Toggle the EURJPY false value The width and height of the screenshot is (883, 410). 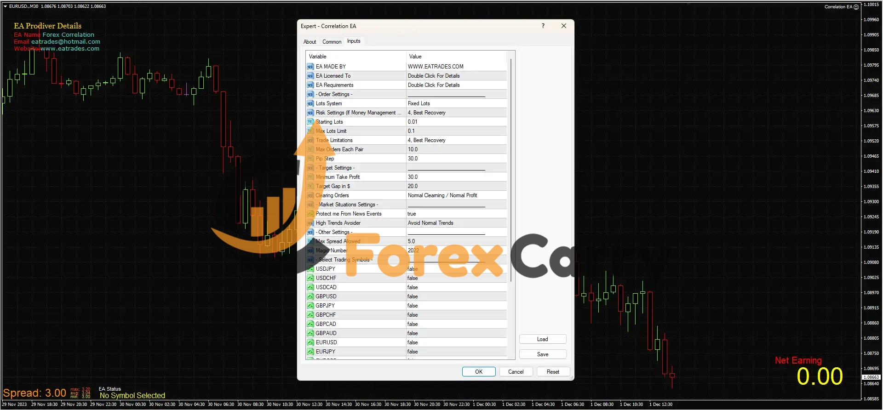[456, 352]
